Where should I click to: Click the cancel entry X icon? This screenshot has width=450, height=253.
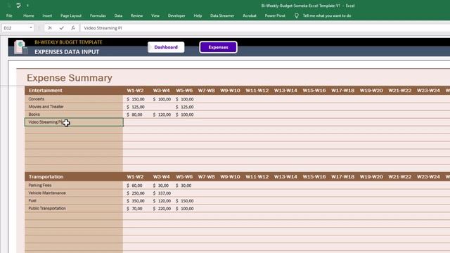[50, 28]
